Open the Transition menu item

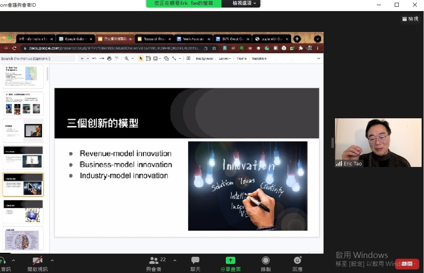[x=259, y=59]
